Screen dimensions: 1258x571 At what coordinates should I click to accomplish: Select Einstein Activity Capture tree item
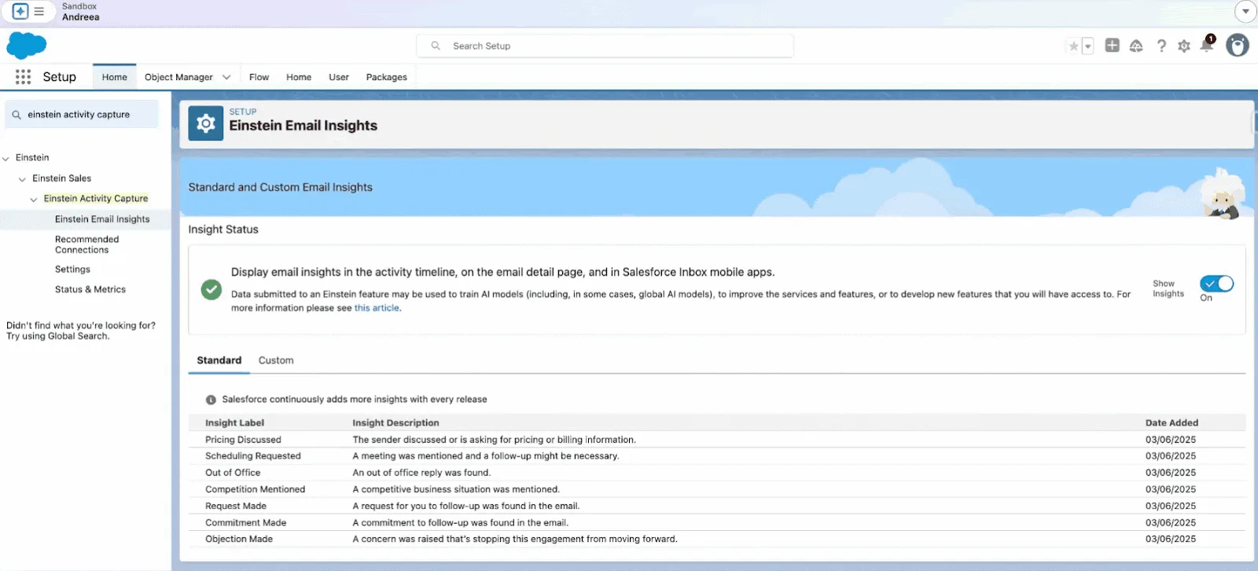[96, 199]
